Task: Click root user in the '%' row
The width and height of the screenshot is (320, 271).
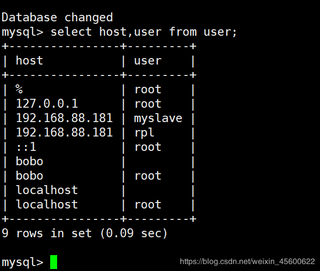Action: 148,89
